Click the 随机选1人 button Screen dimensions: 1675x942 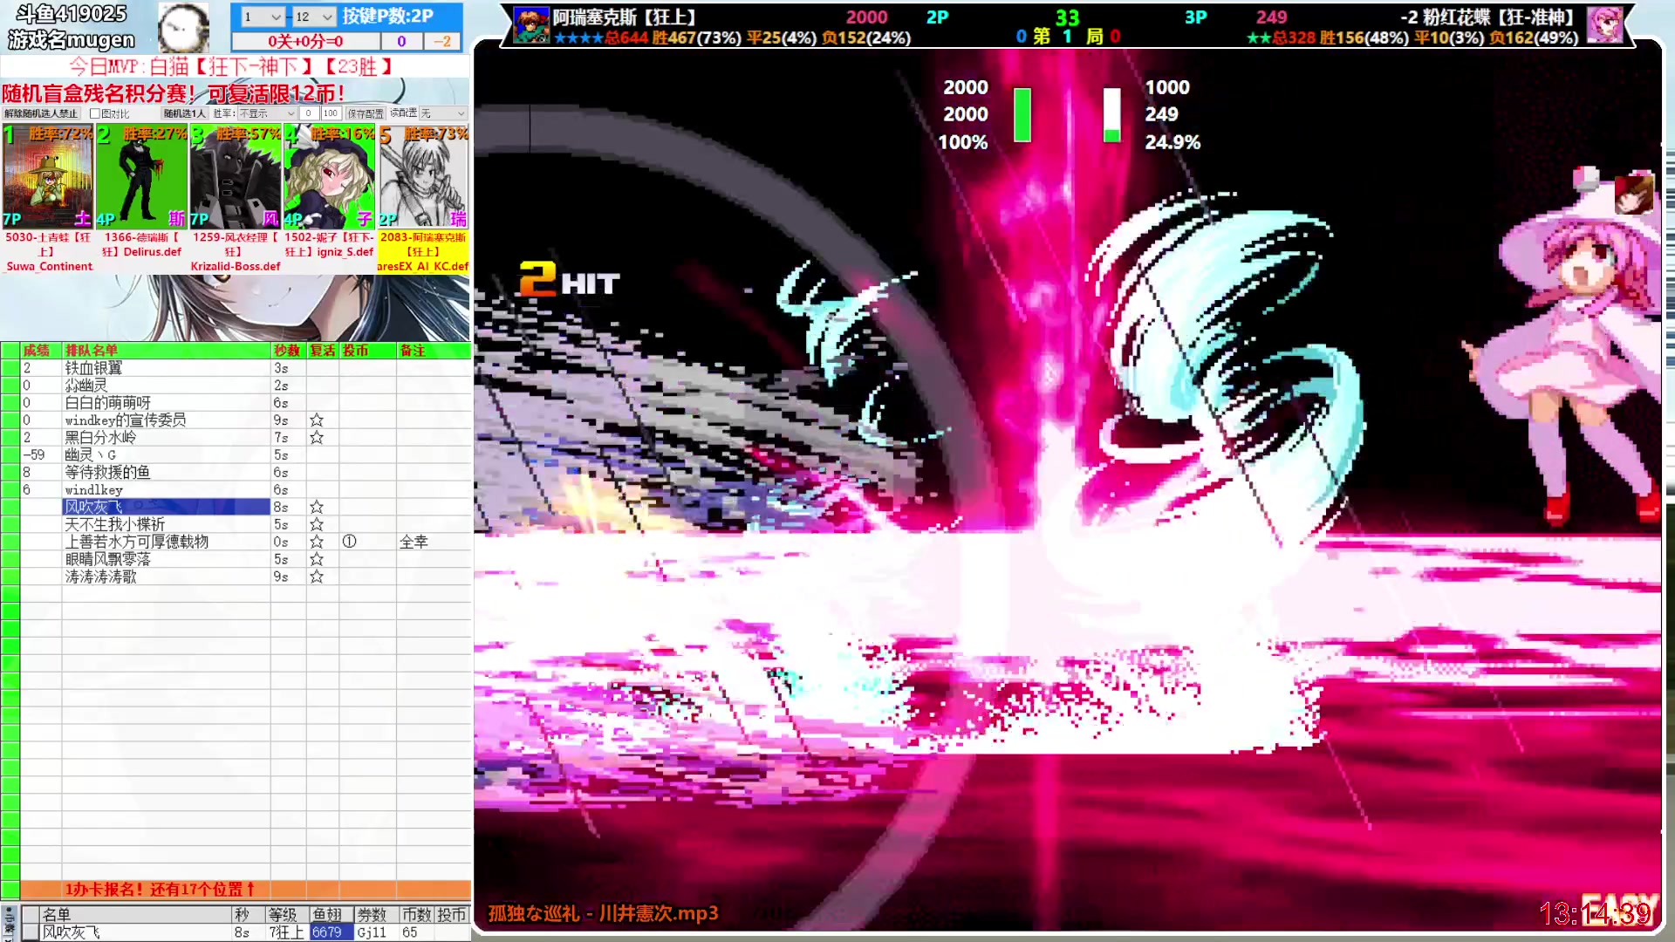pyautogui.click(x=184, y=113)
